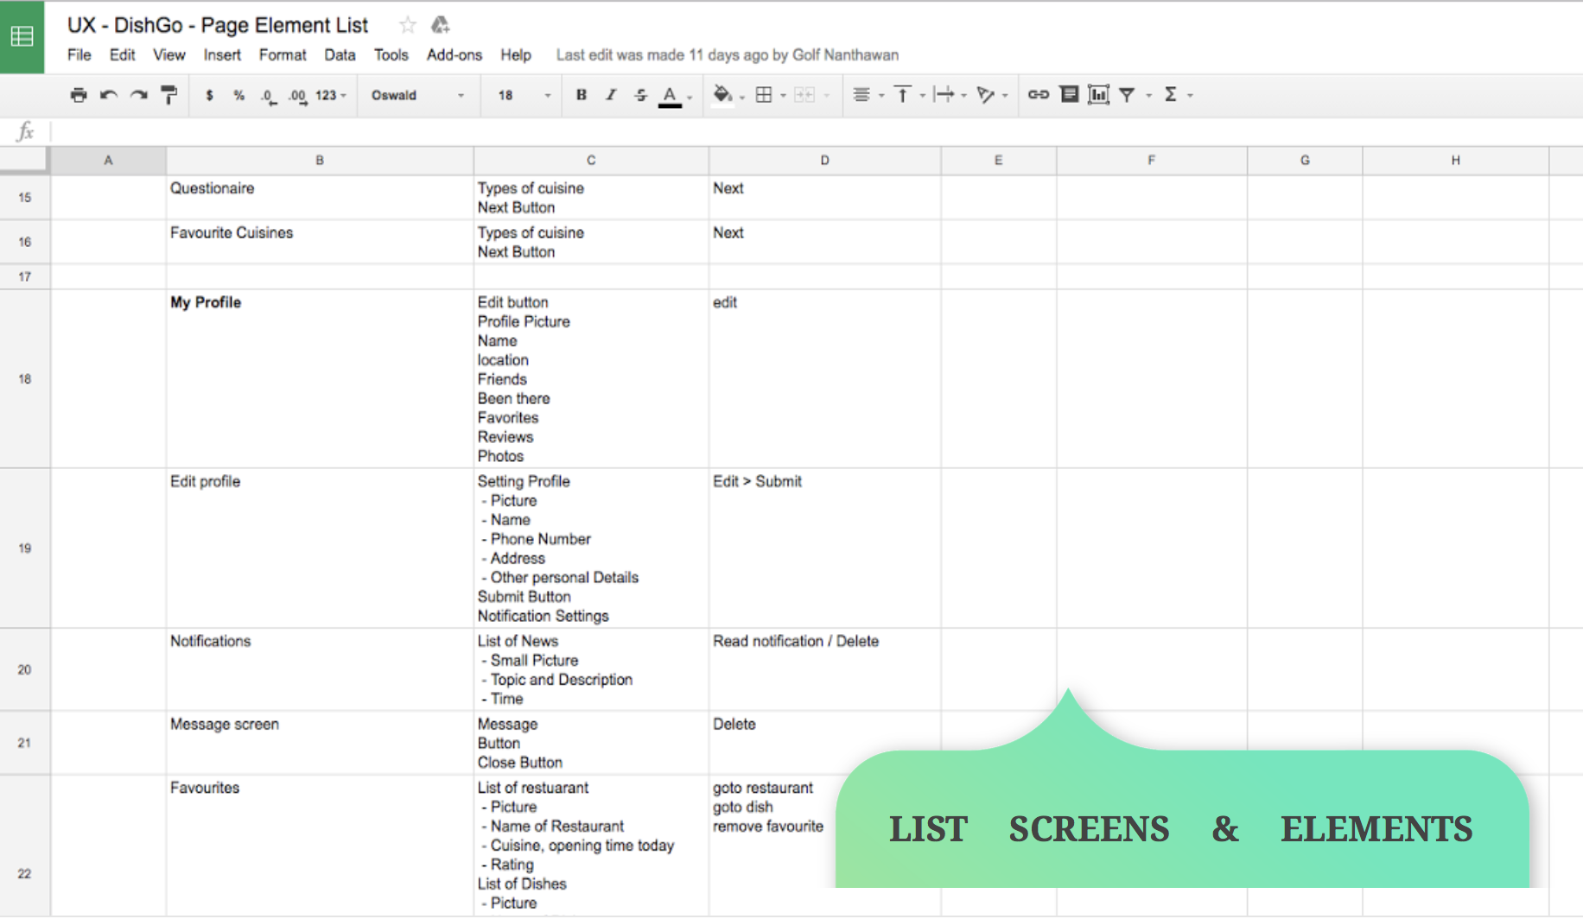1583x919 pixels.
Task: Click the Merge cells icon
Action: (x=804, y=95)
